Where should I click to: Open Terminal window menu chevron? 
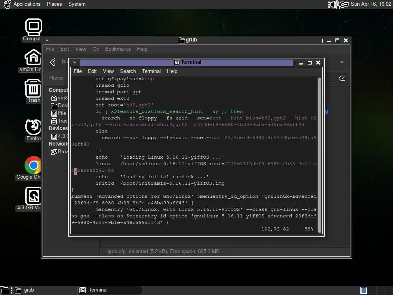74,63
